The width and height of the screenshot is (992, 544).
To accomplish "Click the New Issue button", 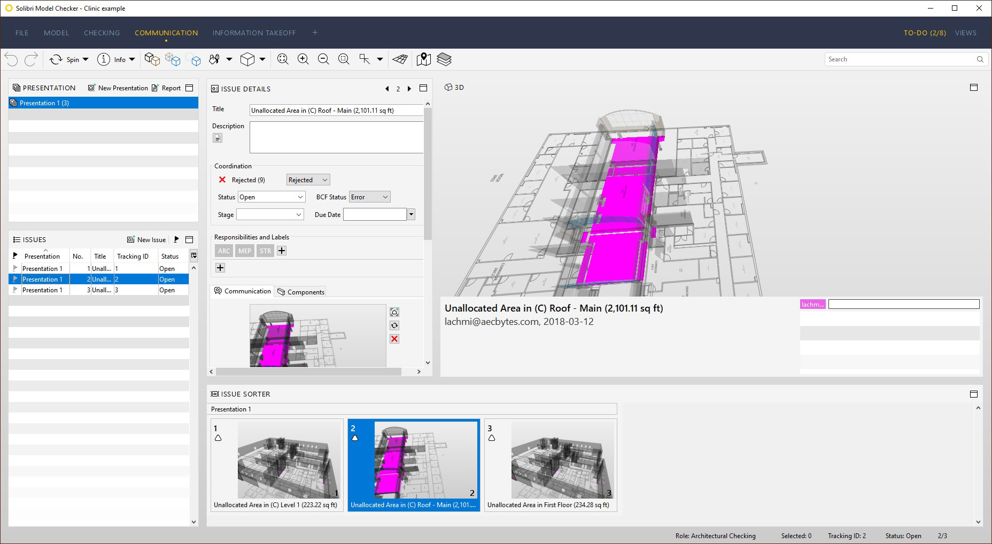I will [146, 239].
